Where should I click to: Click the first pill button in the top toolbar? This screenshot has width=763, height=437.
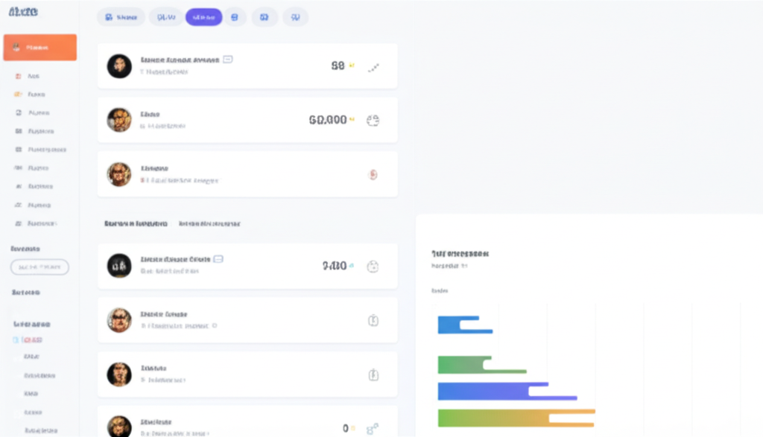click(119, 16)
